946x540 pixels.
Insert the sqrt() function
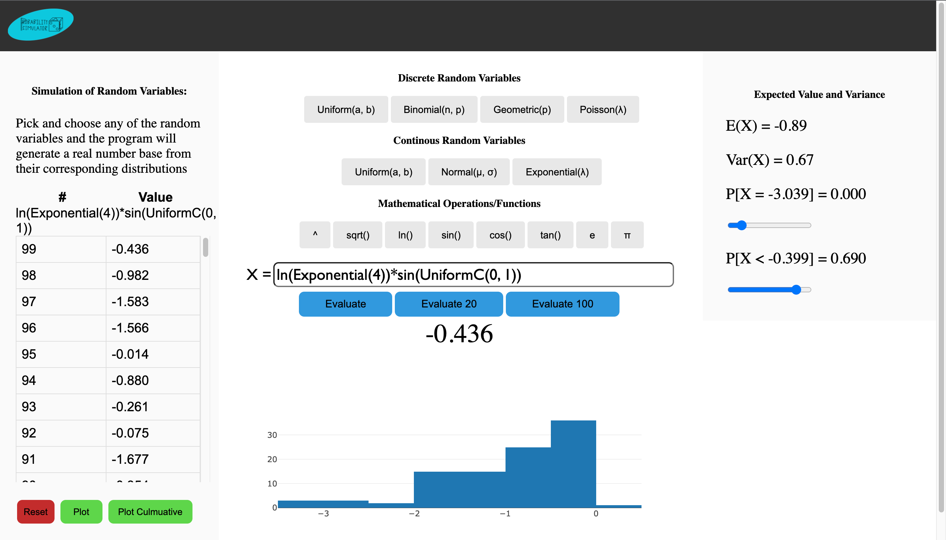[357, 235]
